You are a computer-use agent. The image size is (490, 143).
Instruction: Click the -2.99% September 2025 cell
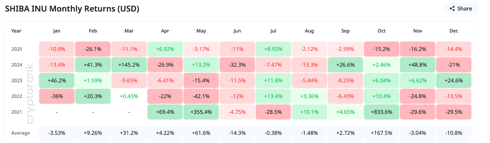[345, 49]
